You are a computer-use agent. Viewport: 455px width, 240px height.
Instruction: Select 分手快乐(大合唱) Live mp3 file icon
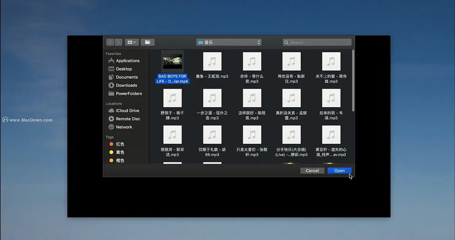pos(292,135)
